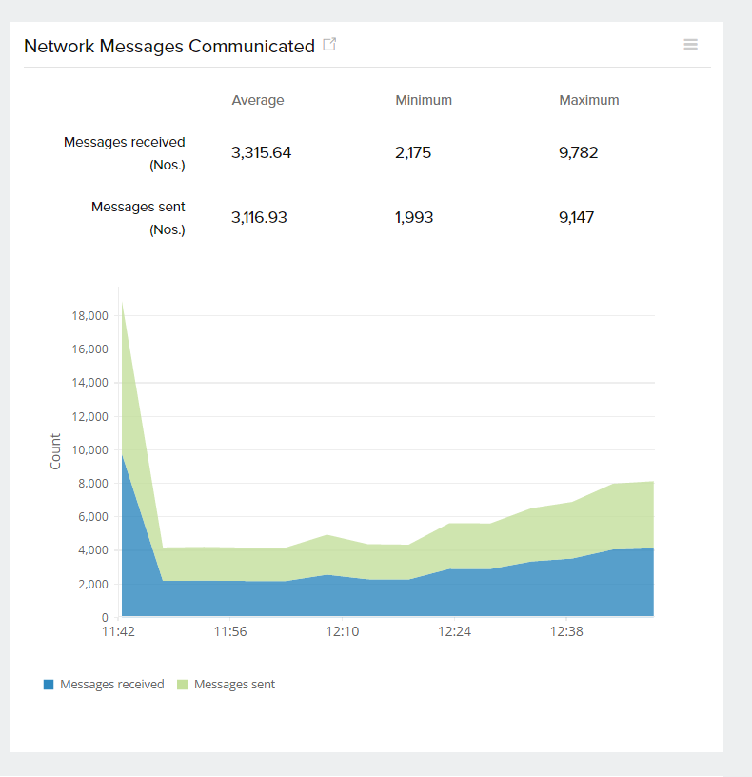752x777 pixels.
Task: Click the Messages sent minimum value 1,993
Action: click(x=414, y=217)
